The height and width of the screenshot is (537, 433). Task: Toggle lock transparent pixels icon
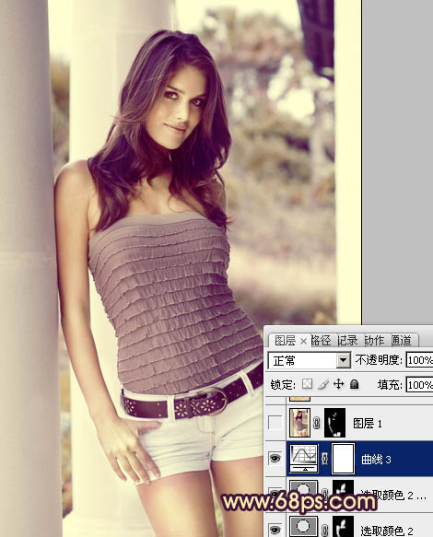[308, 384]
